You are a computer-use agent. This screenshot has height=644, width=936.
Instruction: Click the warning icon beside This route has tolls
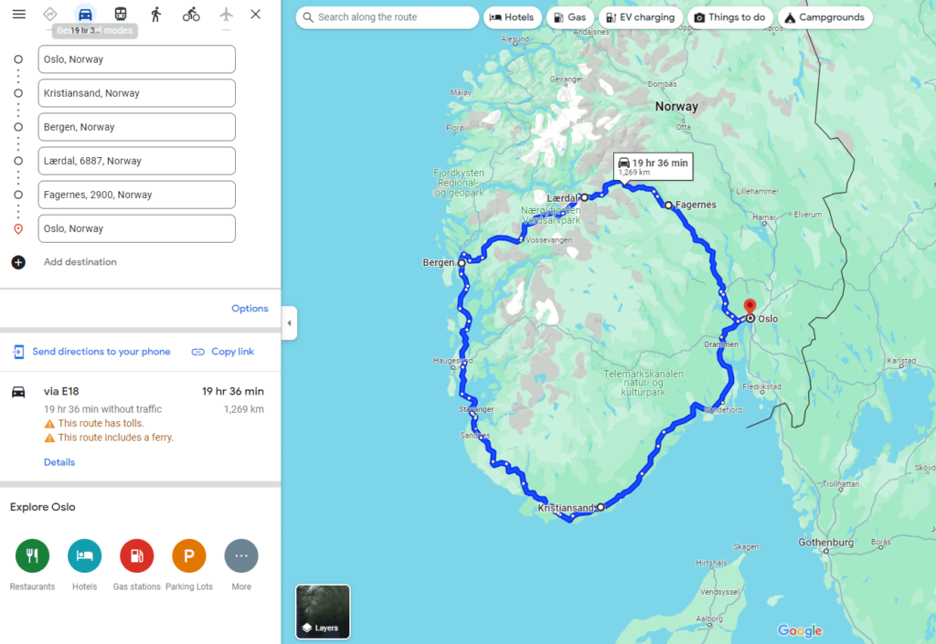49,424
